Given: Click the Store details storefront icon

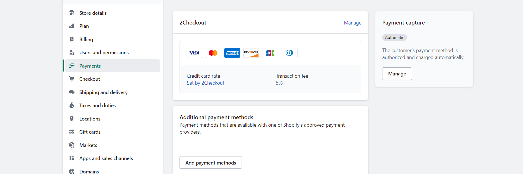Looking at the screenshot, I should pyautogui.click(x=72, y=13).
